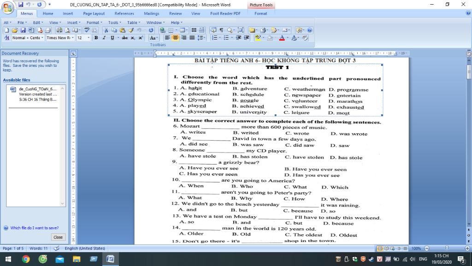Click the New blank document icon
This screenshot has height=266, width=472.
click(x=6, y=30)
